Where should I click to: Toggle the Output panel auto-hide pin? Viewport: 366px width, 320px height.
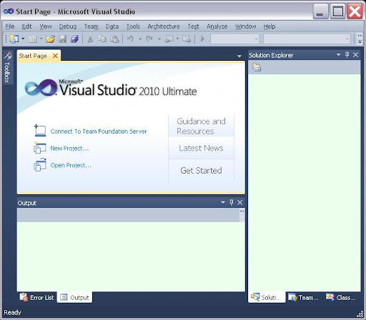point(232,202)
